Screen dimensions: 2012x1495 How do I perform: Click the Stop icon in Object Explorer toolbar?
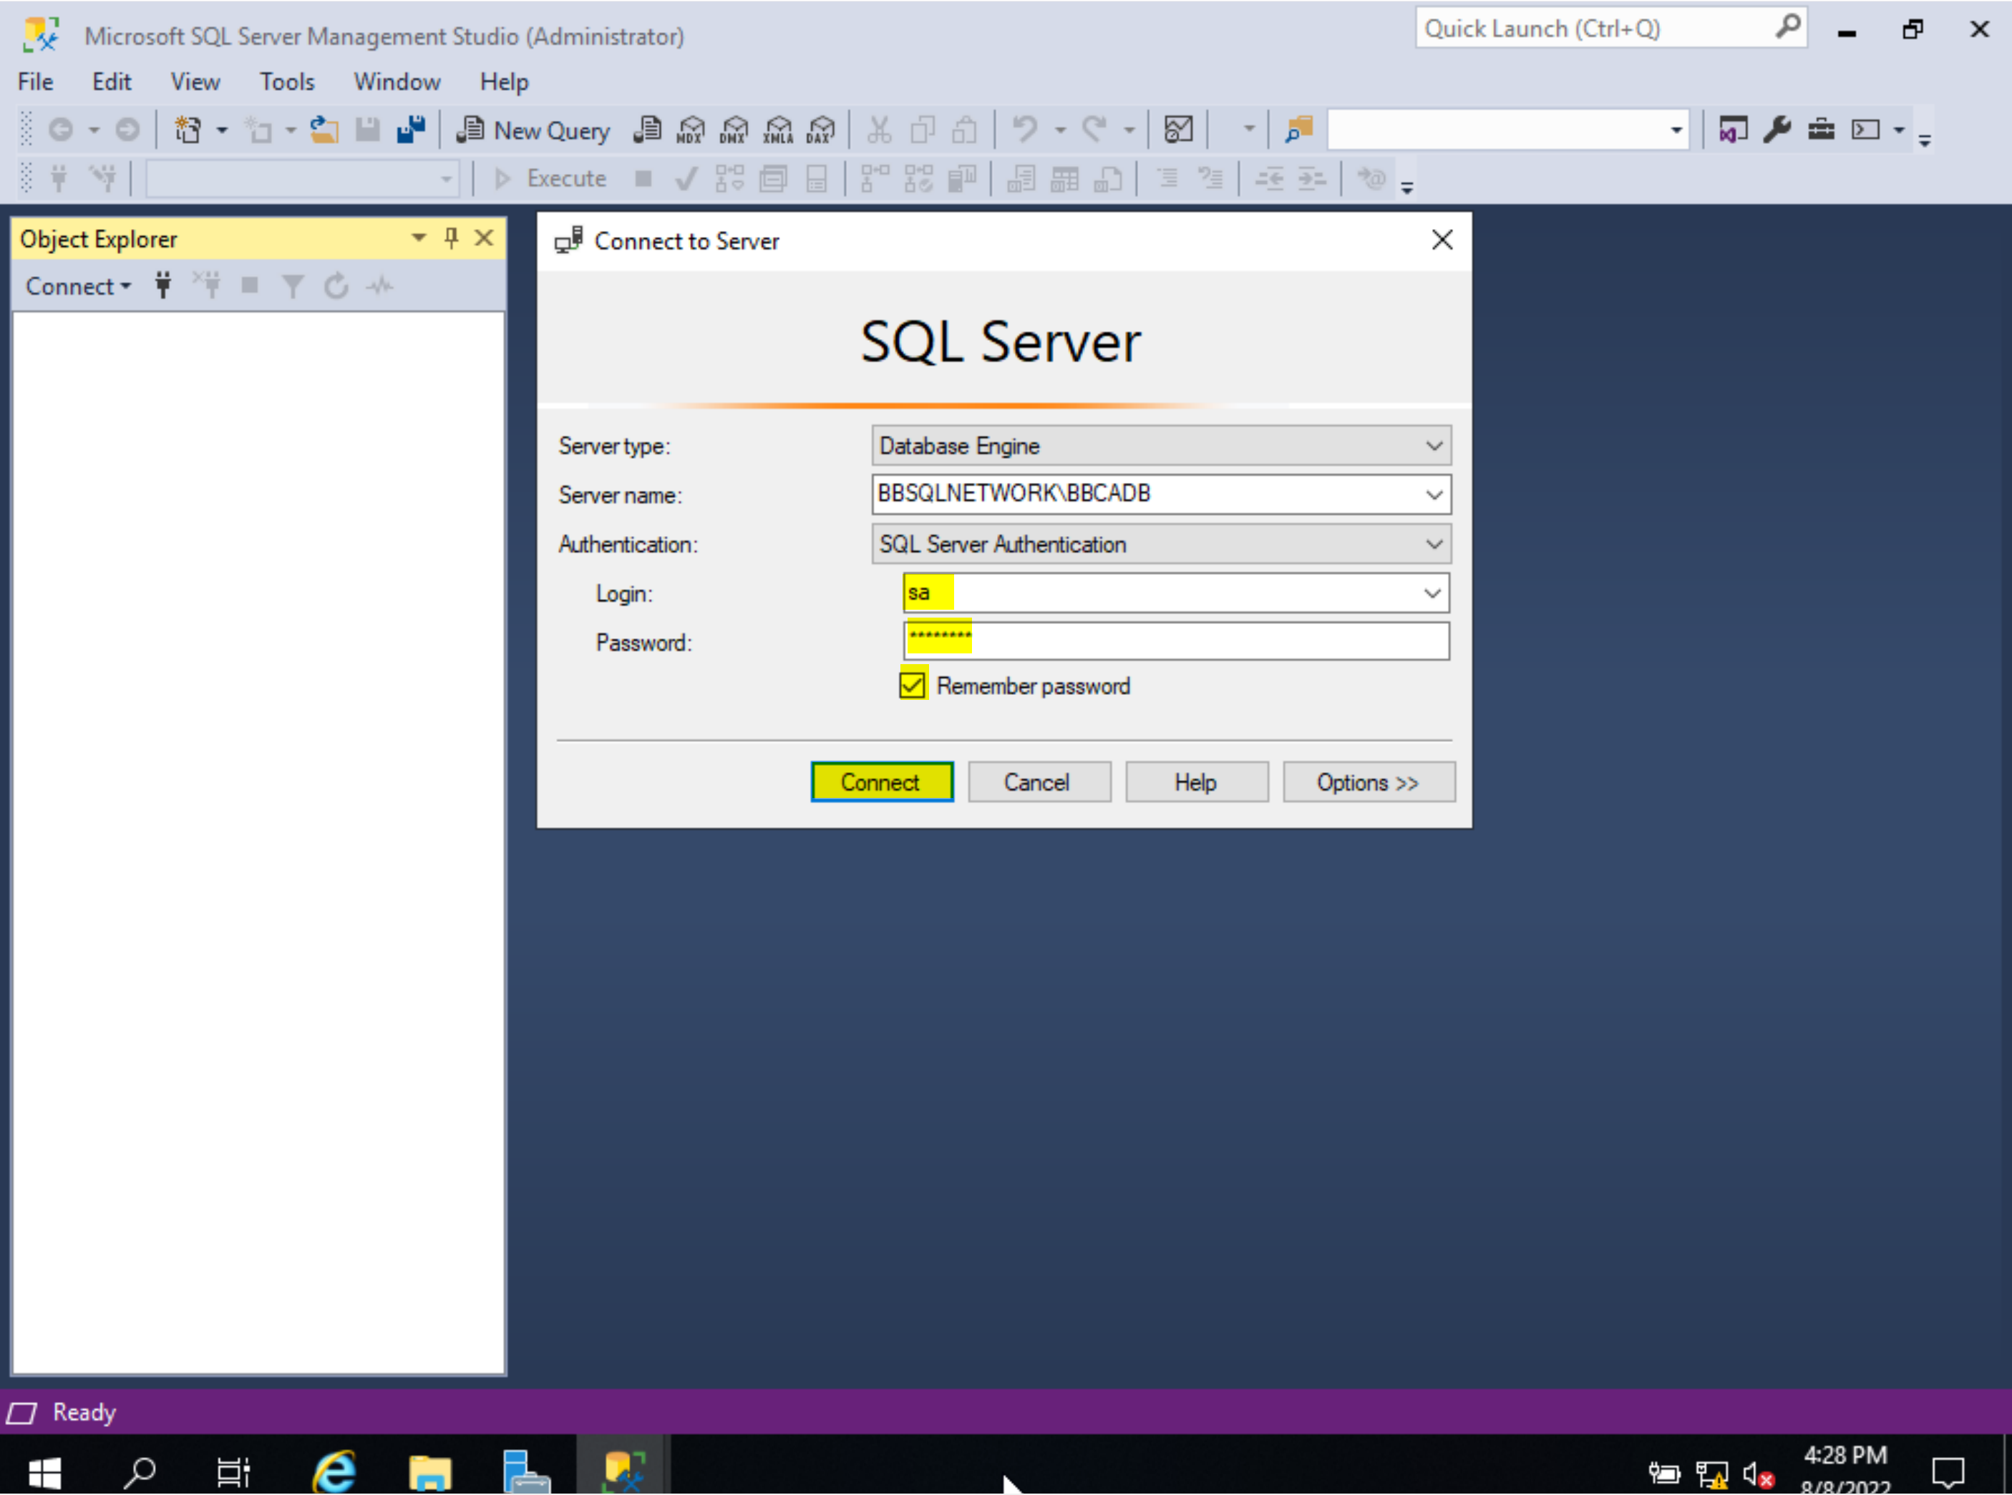pos(250,286)
